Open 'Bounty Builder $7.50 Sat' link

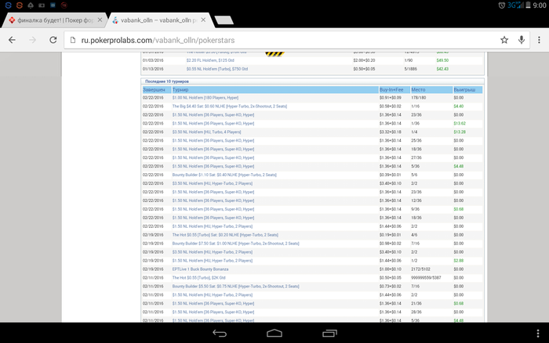coord(235,244)
